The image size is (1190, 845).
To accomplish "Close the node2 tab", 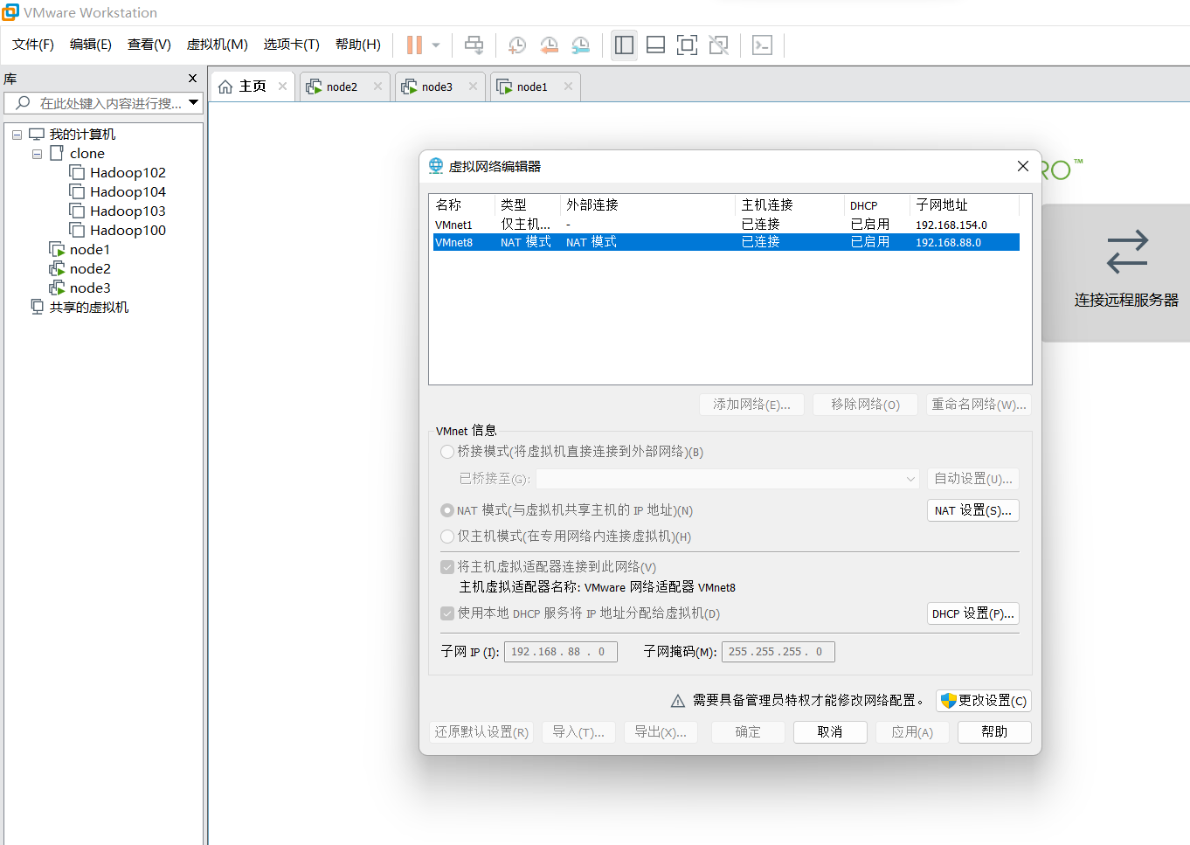I will (377, 87).
